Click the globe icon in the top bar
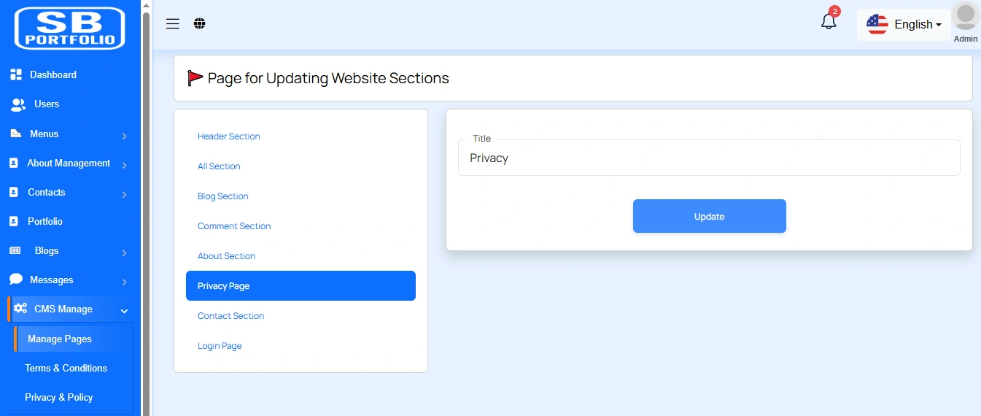Screen dimensions: 981x416 point(200,24)
